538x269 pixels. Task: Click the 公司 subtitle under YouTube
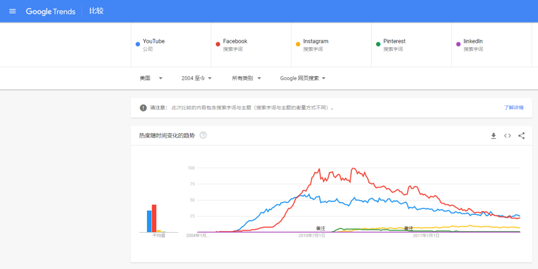click(x=148, y=49)
